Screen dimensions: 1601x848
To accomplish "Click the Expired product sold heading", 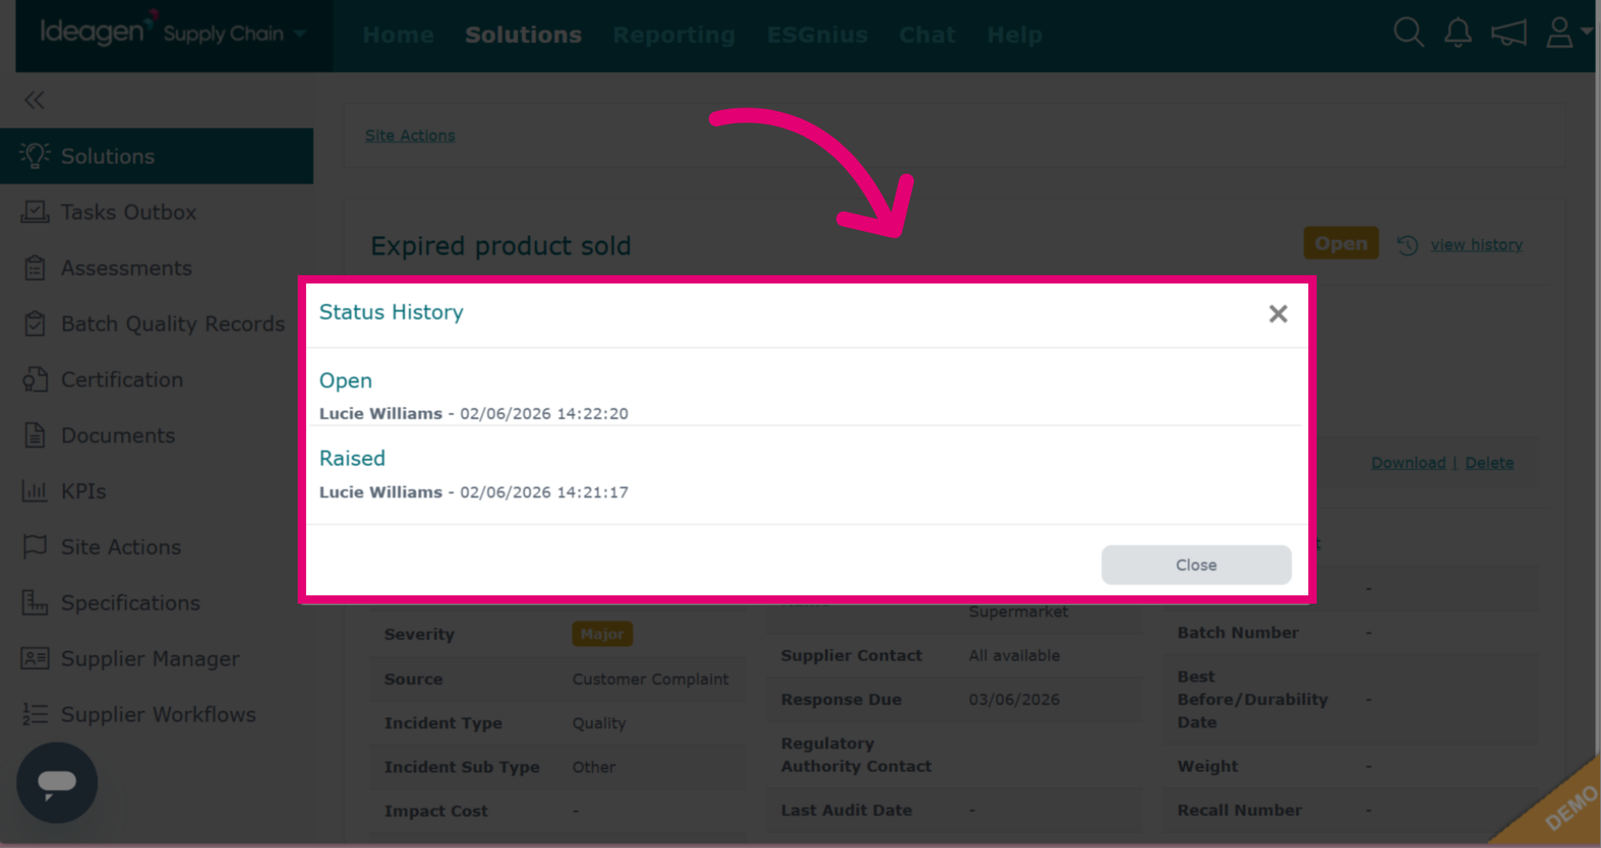I will tap(500, 246).
